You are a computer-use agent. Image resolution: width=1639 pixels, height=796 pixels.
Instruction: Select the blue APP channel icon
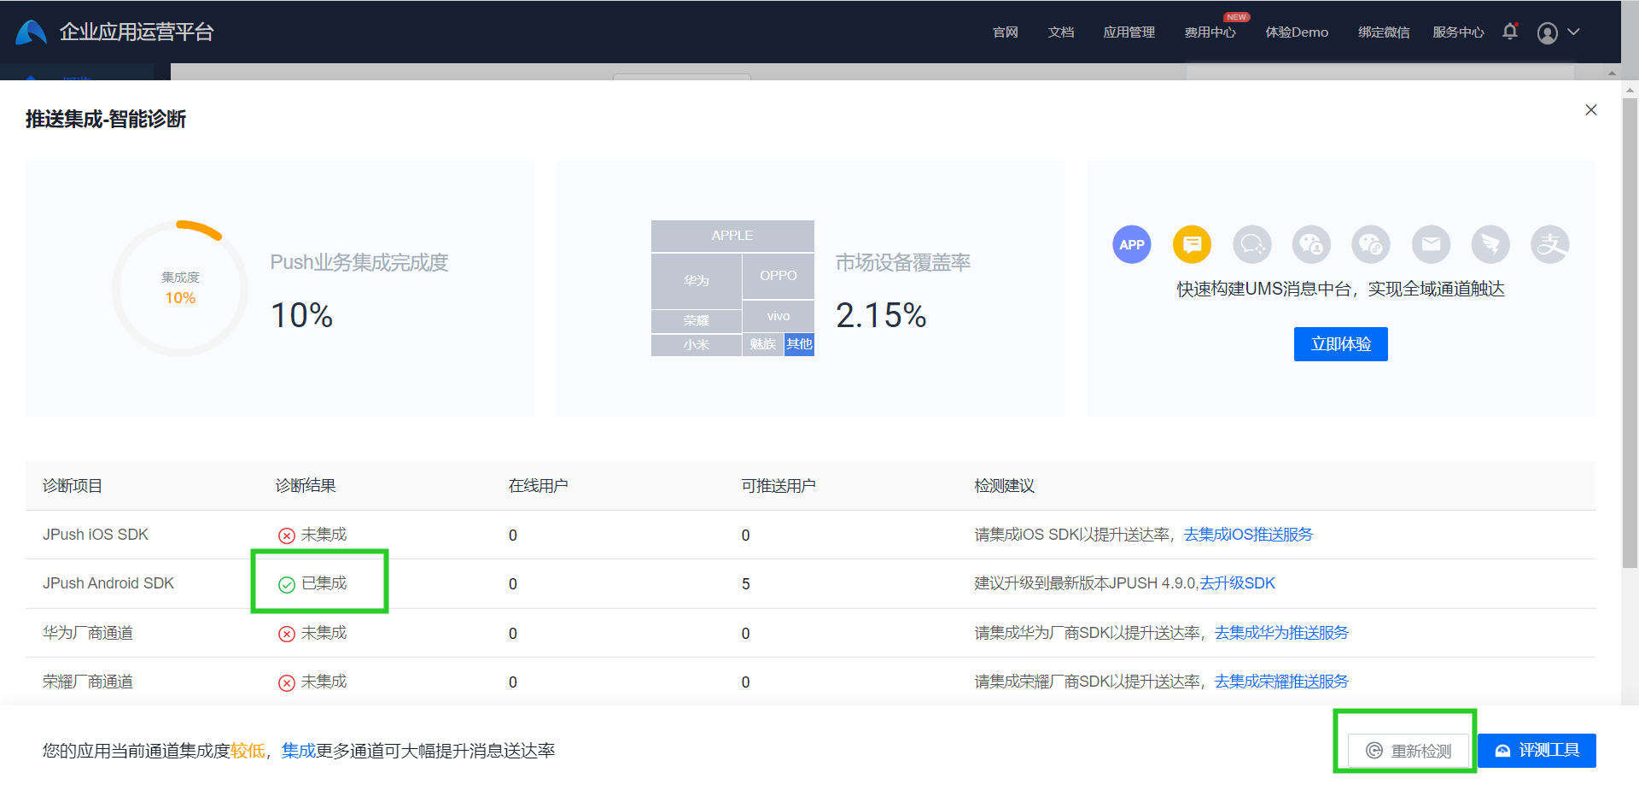click(1132, 244)
